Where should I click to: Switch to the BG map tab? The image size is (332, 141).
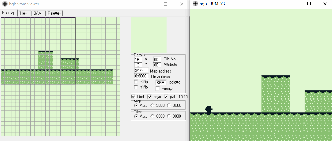(9, 13)
